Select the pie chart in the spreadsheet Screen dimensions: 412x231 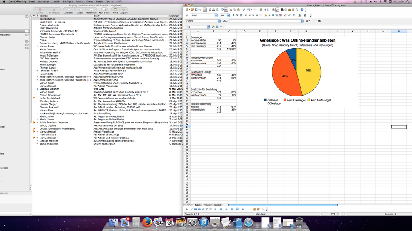click(296, 72)
